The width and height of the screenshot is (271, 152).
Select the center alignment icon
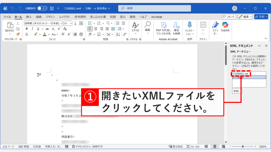[x=95, y=28]
